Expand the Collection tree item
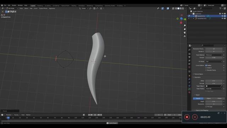The height and width of the screenshot is (128, 227). tap(192, 14)
